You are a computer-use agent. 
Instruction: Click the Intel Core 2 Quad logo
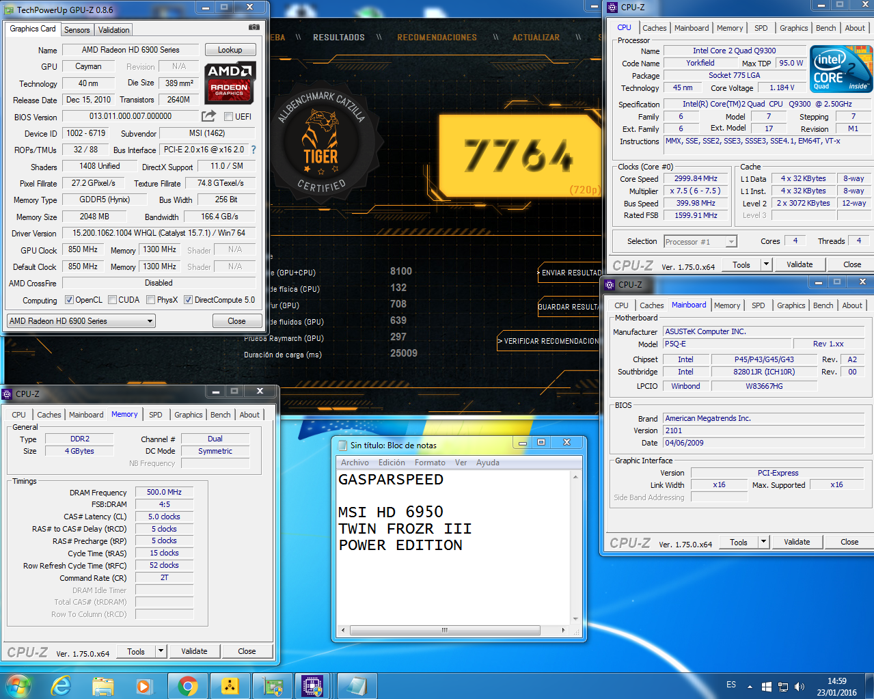tap(841, 69)
